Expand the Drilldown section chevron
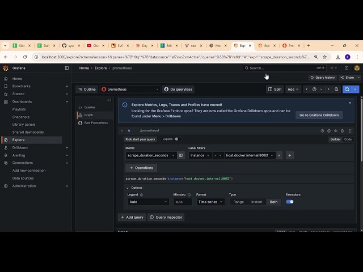This screenshot has width=363, height=272. 67,147
